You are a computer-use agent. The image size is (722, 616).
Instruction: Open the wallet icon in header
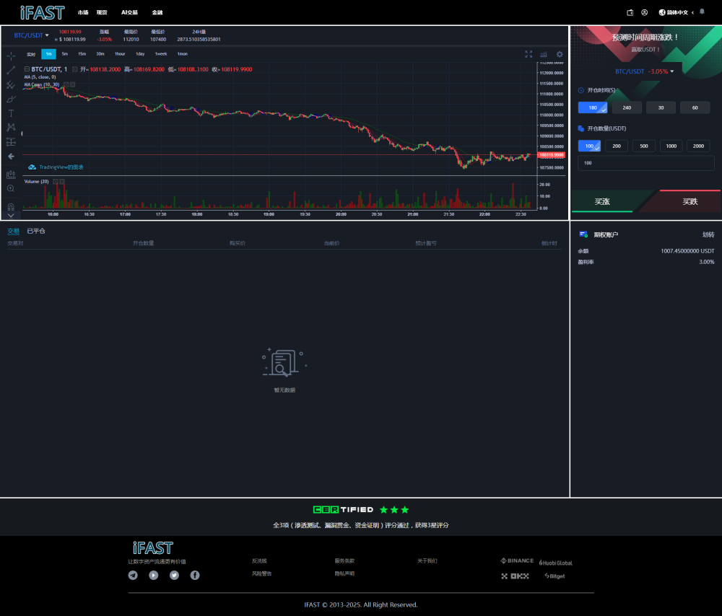point(630,12)
